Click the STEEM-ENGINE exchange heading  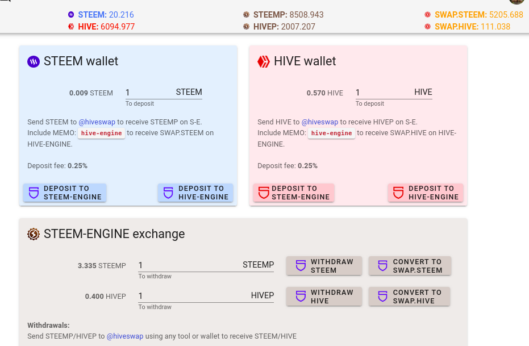(114, 234)
